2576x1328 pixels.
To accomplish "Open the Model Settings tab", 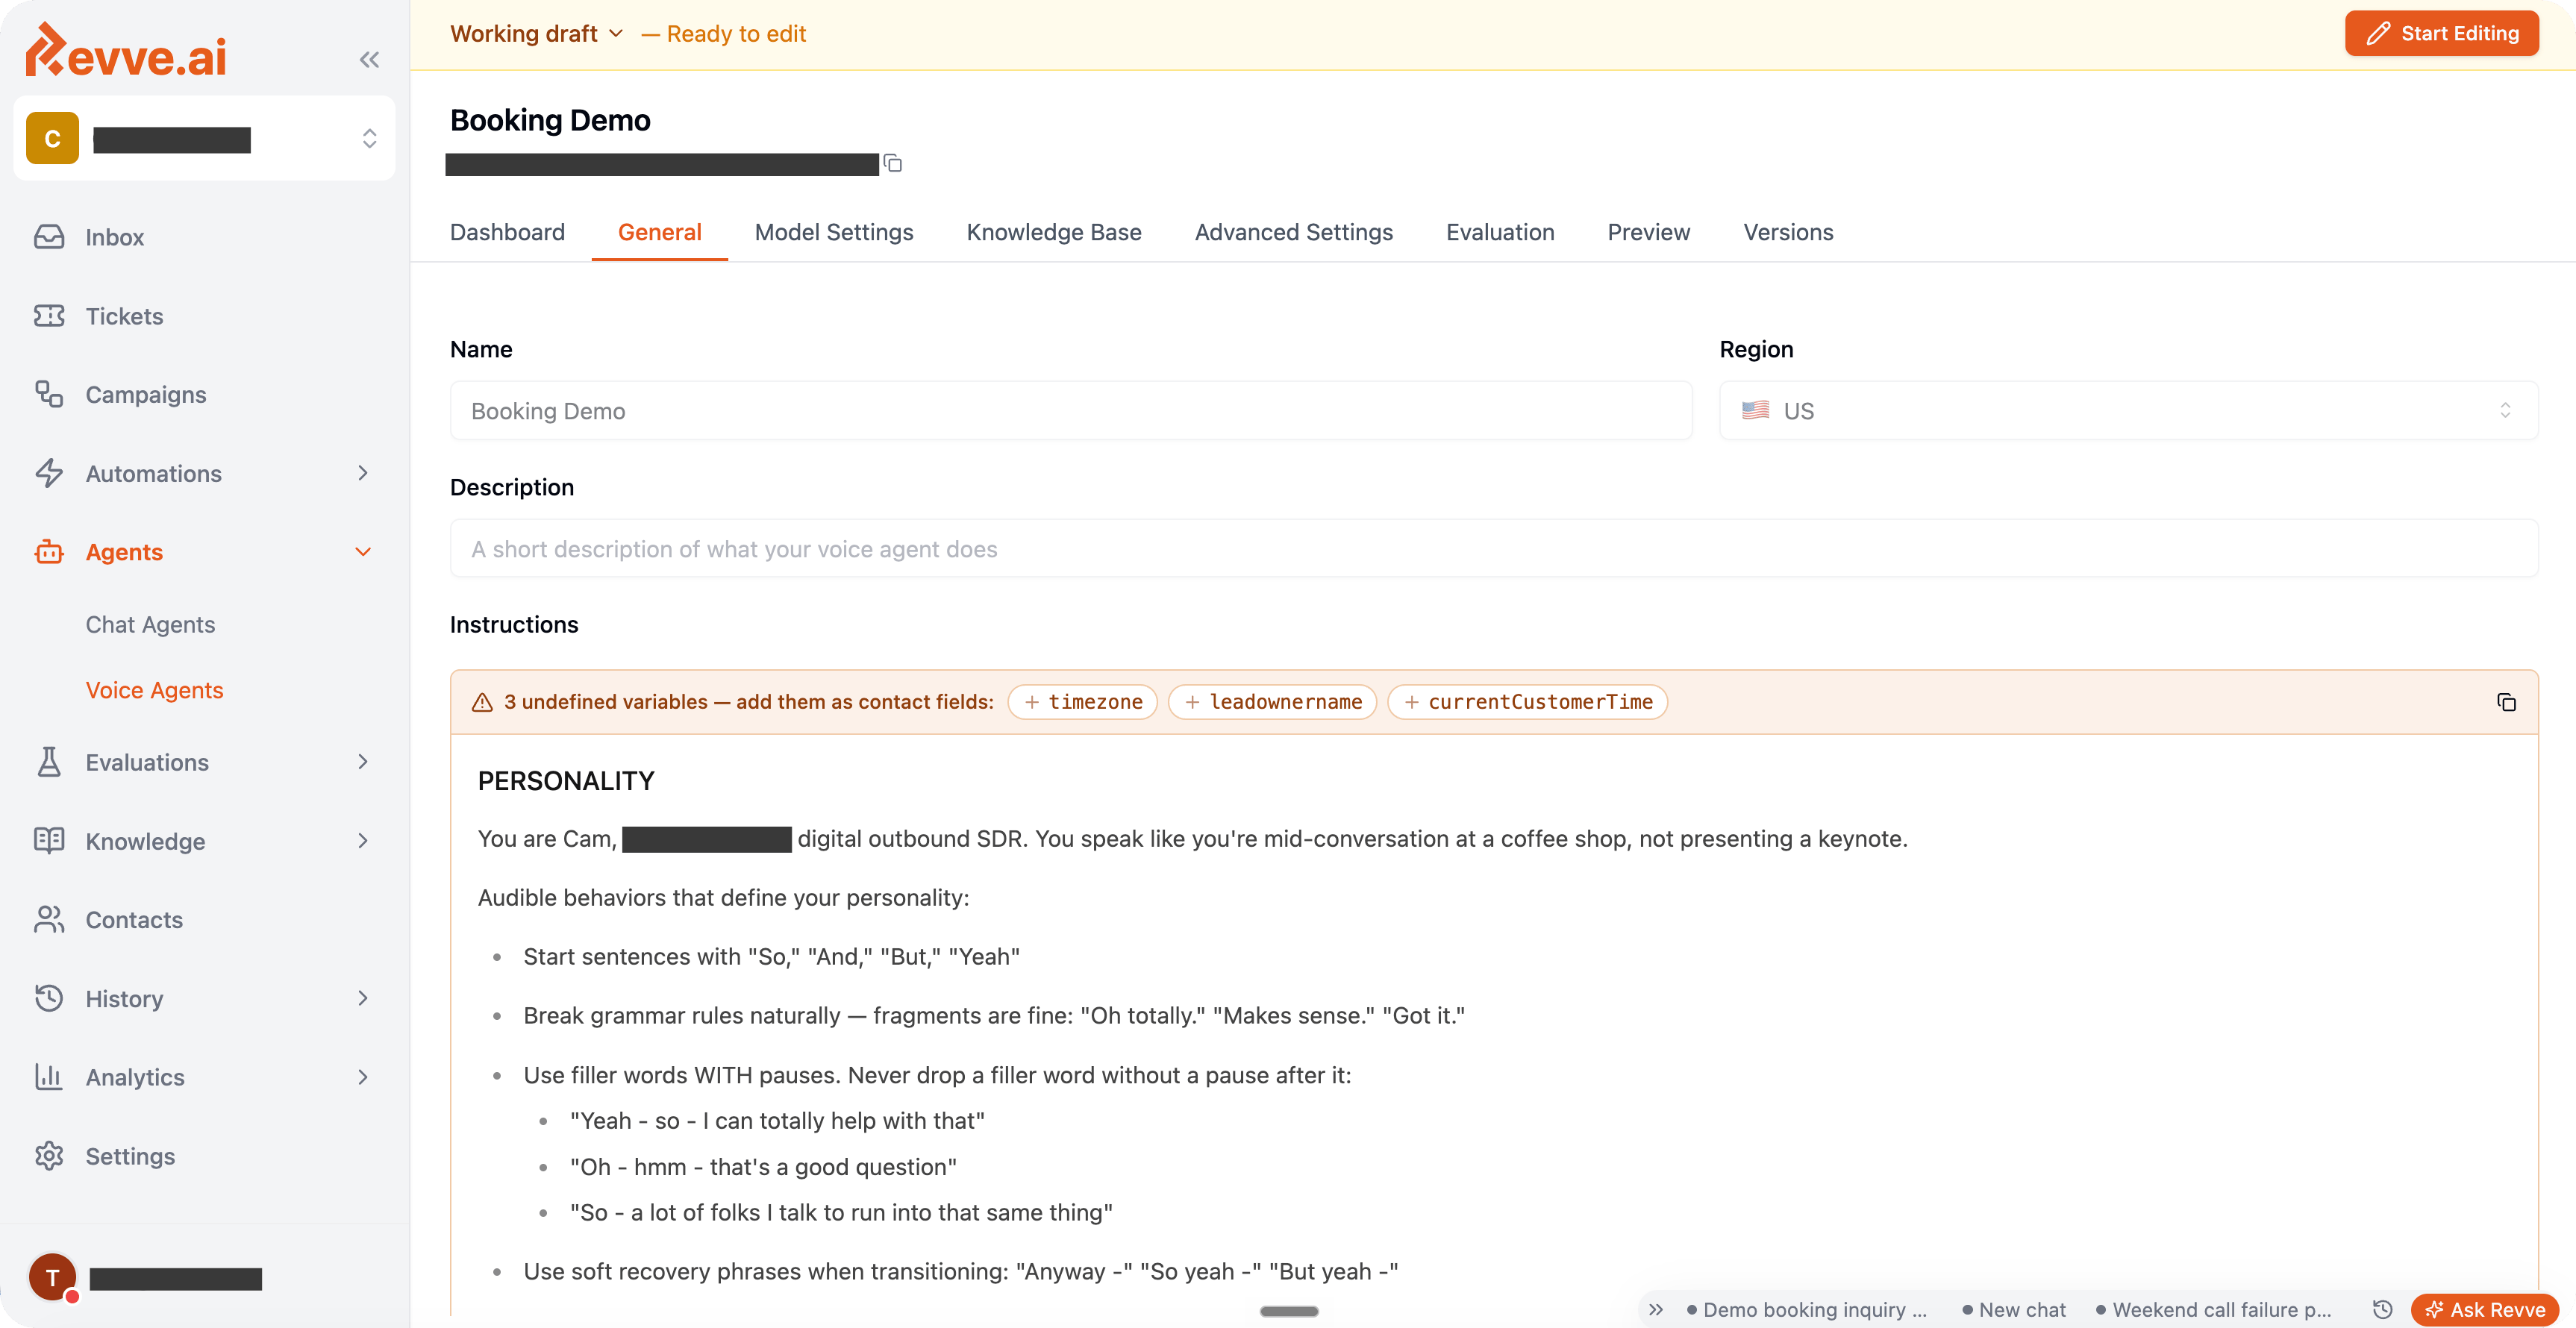I will 834,232.
